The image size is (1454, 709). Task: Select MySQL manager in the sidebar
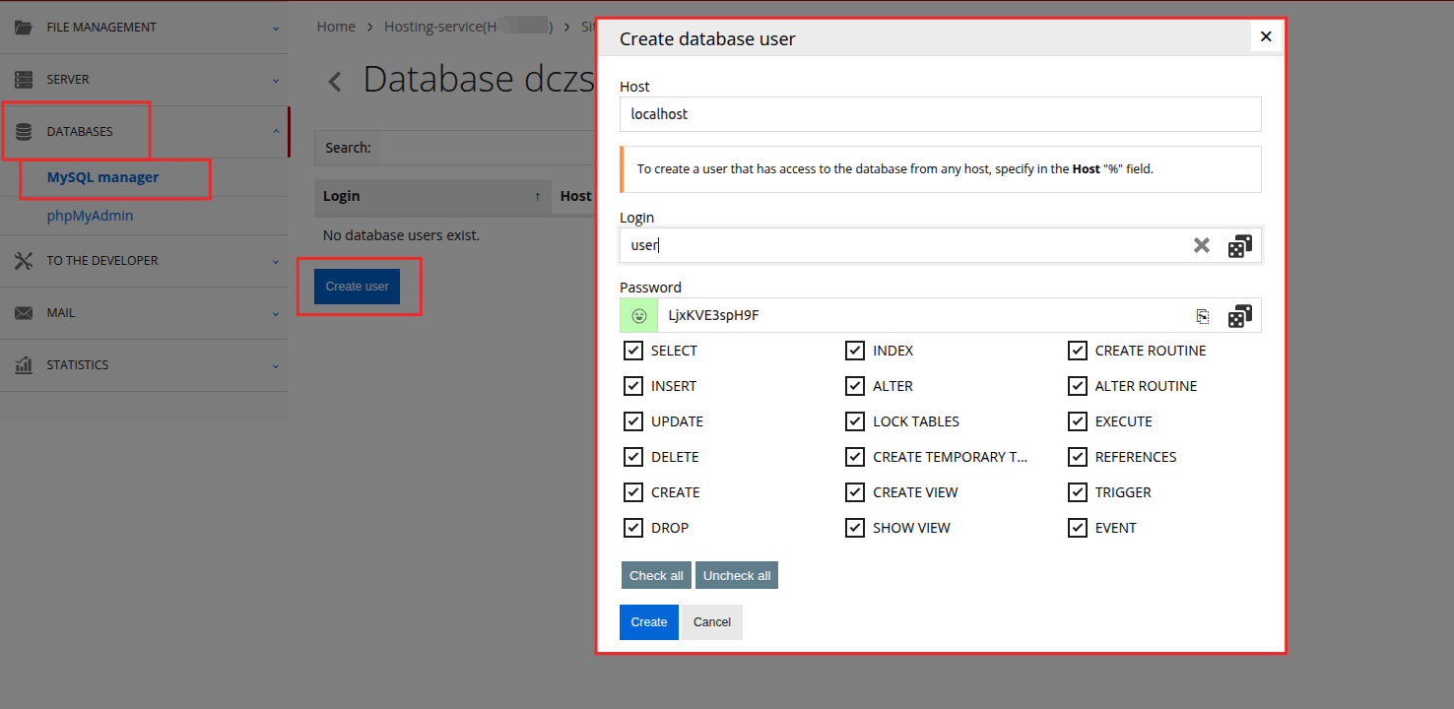point(102,178)
